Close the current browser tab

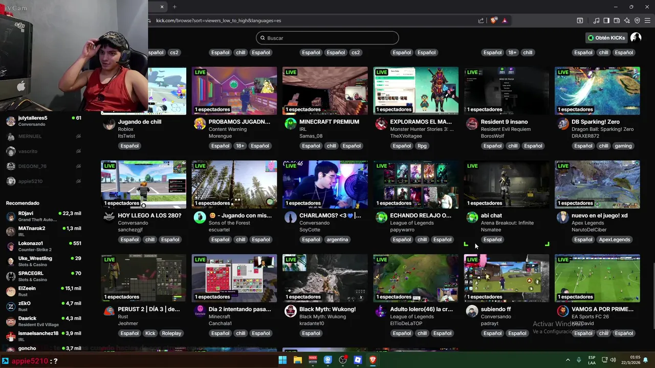162,7
